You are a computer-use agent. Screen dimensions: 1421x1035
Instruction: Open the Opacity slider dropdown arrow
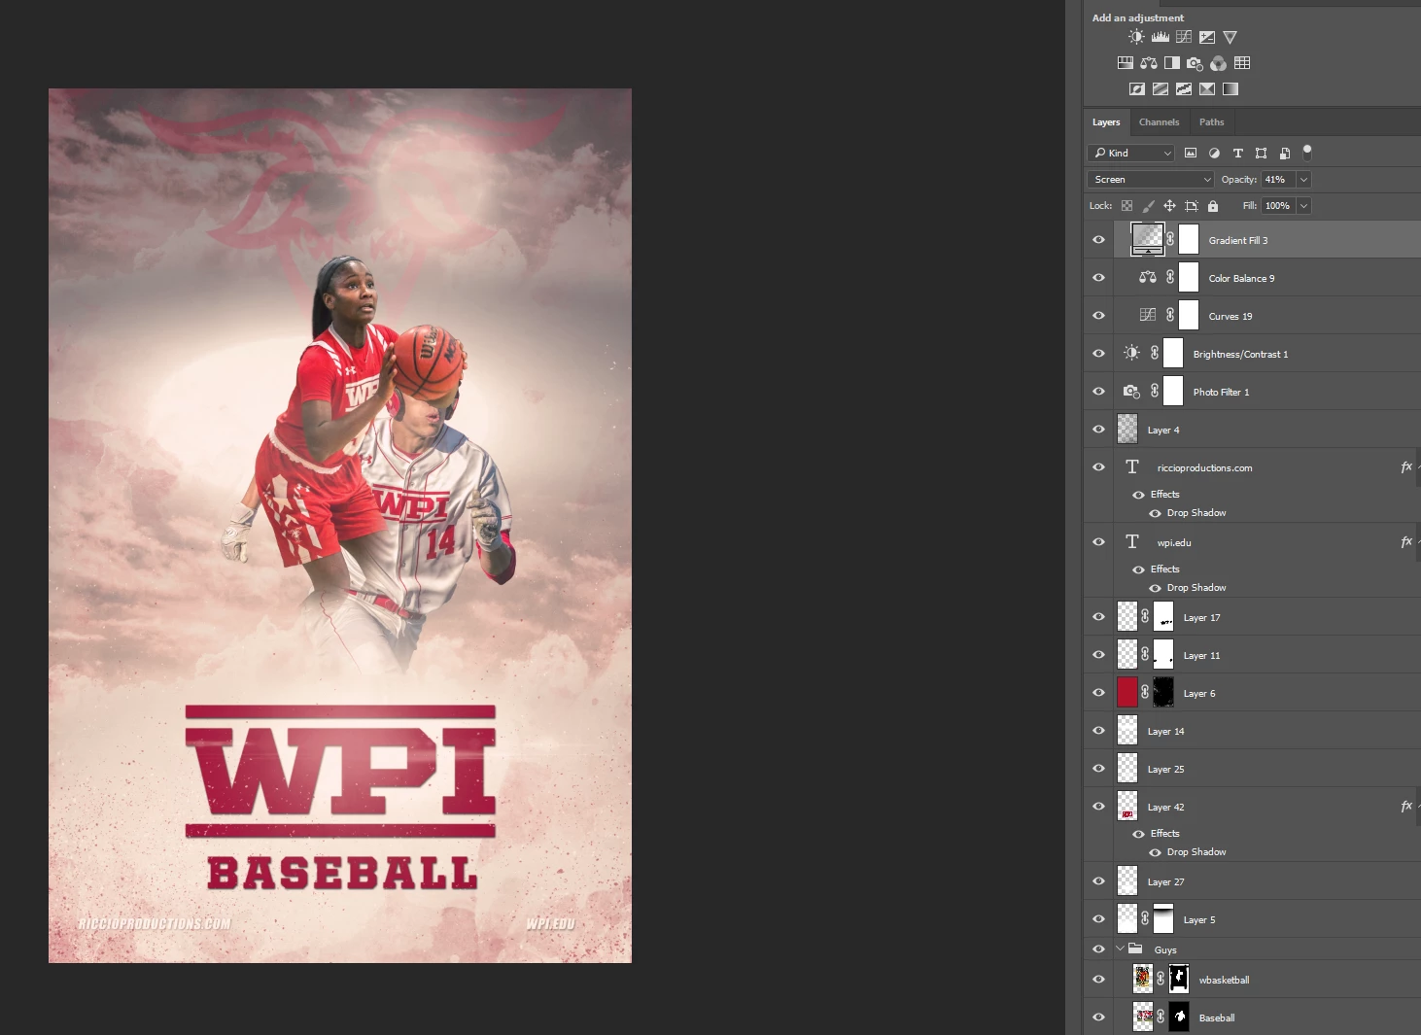(x=1304, y=180)
